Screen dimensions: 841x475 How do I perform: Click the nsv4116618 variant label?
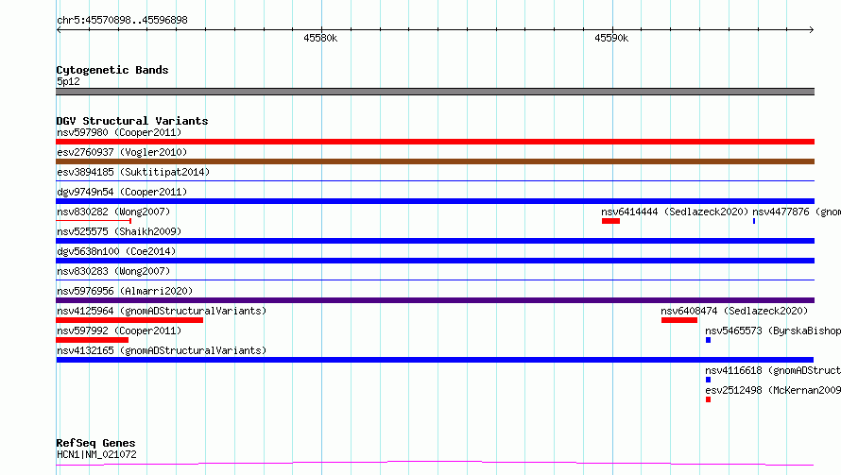click(x=773, y=370)
